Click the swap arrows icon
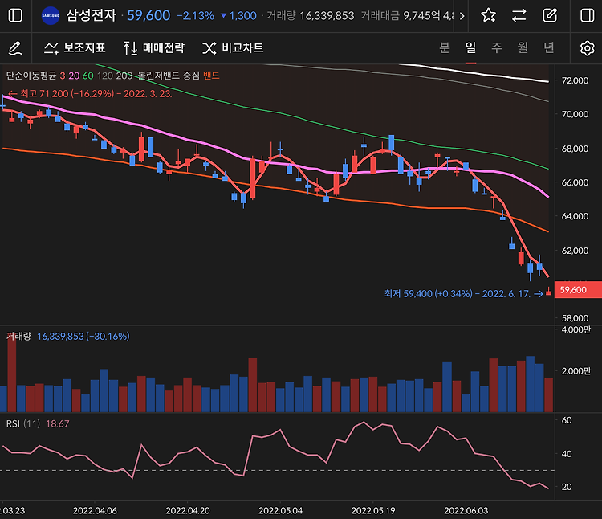This screenshot has width=602, height=519. click(519, 16)
